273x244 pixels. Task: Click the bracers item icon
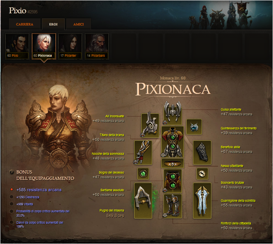pos(202,152)
